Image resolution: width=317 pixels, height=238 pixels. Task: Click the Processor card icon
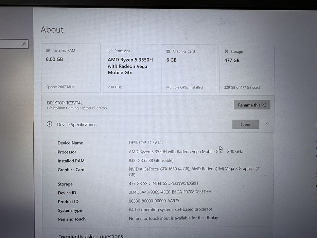109,51
